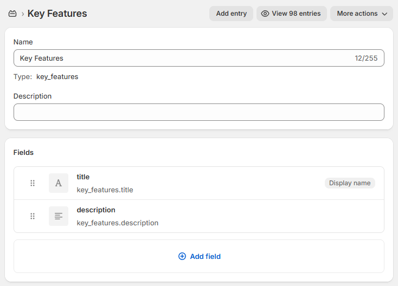Open View 98 entries
The height and width of the screenshot is (286, 398).
(296, 14)
